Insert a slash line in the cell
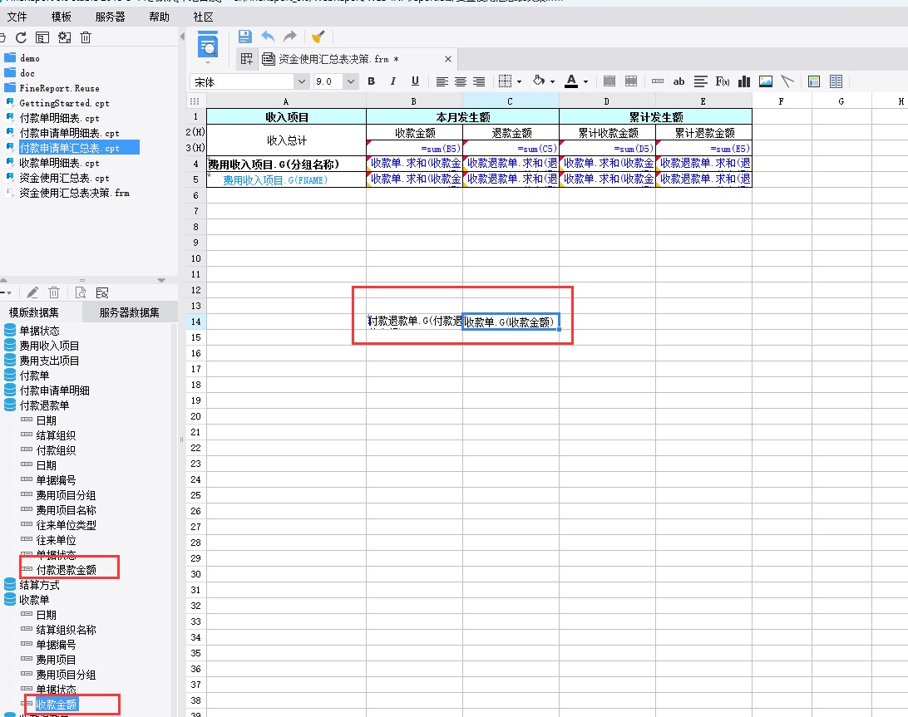Screen dimensions: 908x717 (787, 81)
